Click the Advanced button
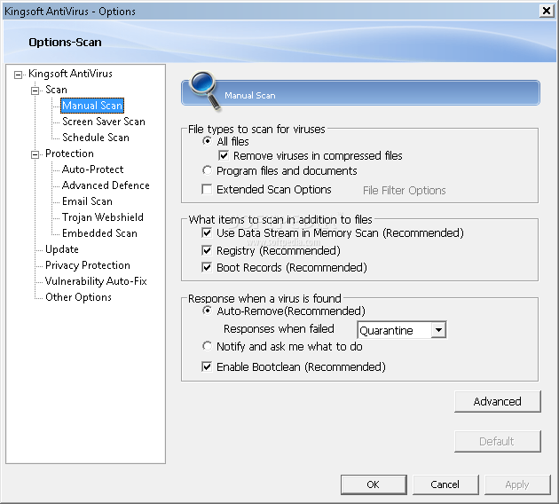Image resolution: width=559 pixels, height=504 pixels. (497, 401)
